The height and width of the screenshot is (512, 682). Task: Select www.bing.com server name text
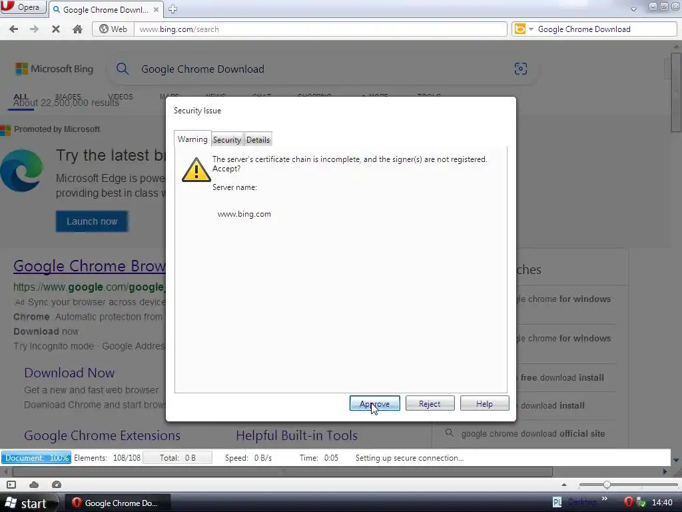click(x=244, y=214)
